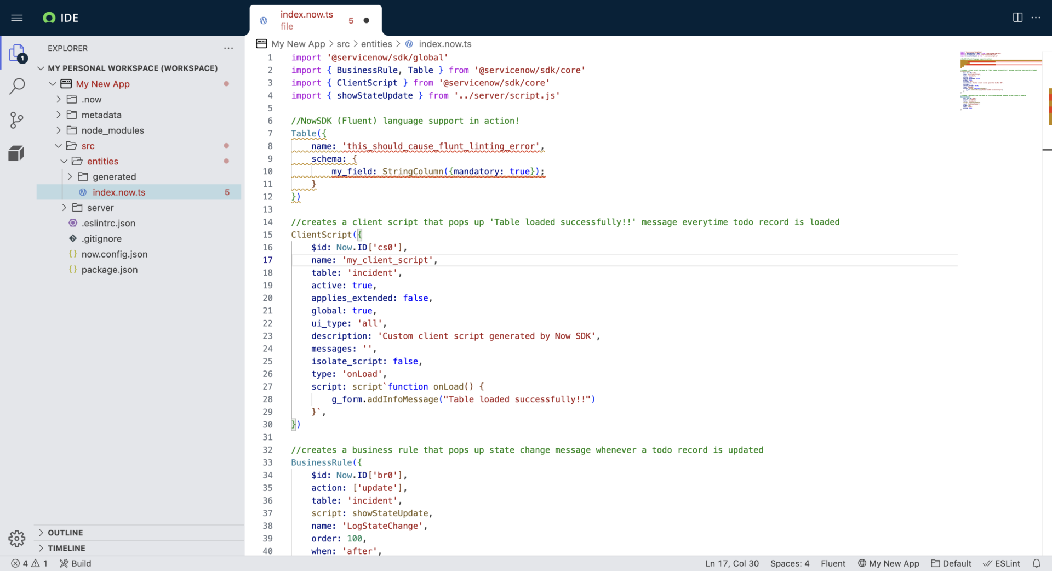
Task: Open Settings via the gear icon
Action: pos(17,539)
